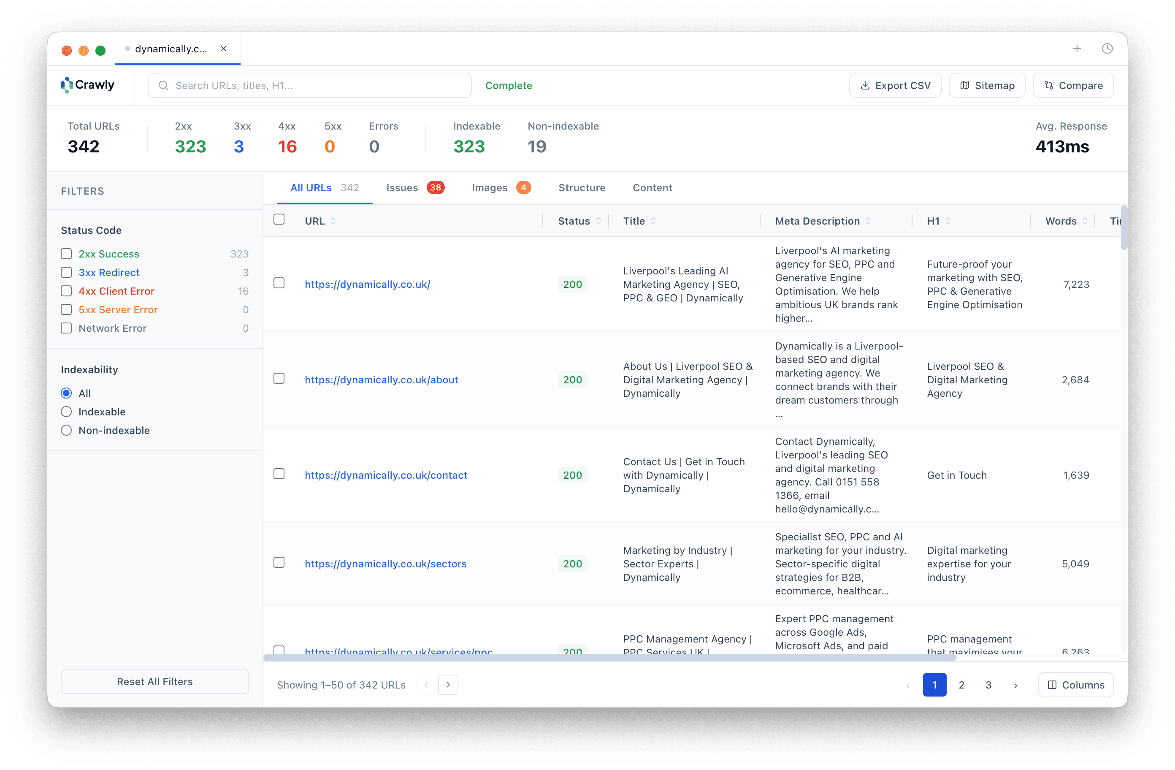Select the Indexable radio button
Viewport: 1175px width, 770px height.
tap(66, 412)
